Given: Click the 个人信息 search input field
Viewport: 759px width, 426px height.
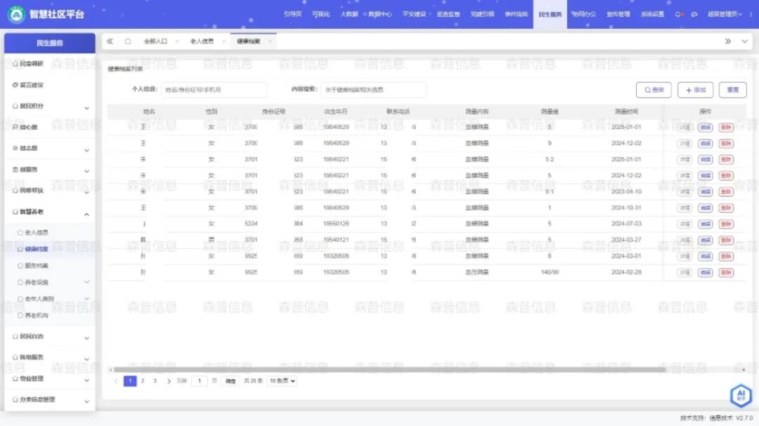Looking at the screenshot, I should (x=213, y=90).
